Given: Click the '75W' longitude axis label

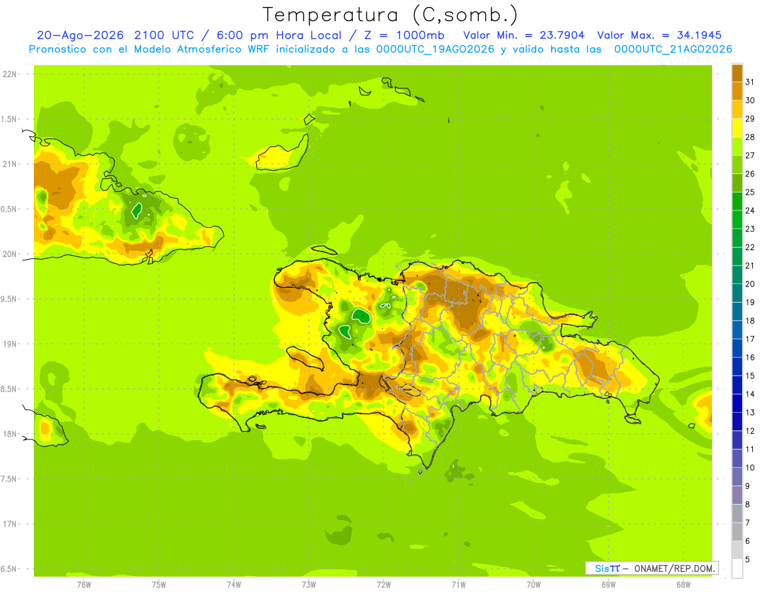Looking at the screenshot, I should coord(159,585).
